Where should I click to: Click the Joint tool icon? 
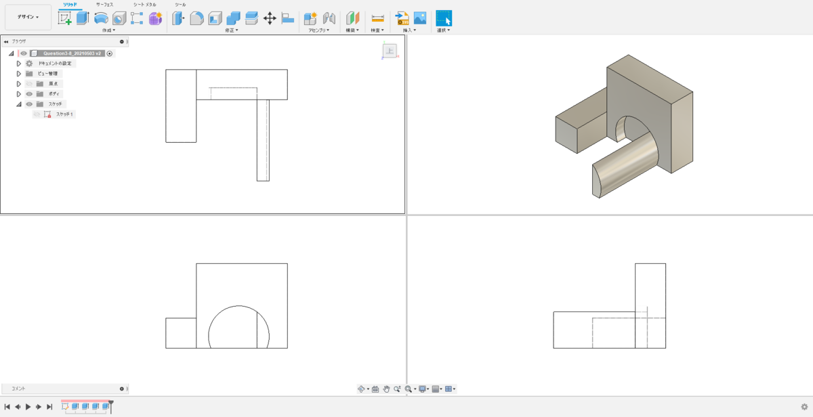coord(329,18)
